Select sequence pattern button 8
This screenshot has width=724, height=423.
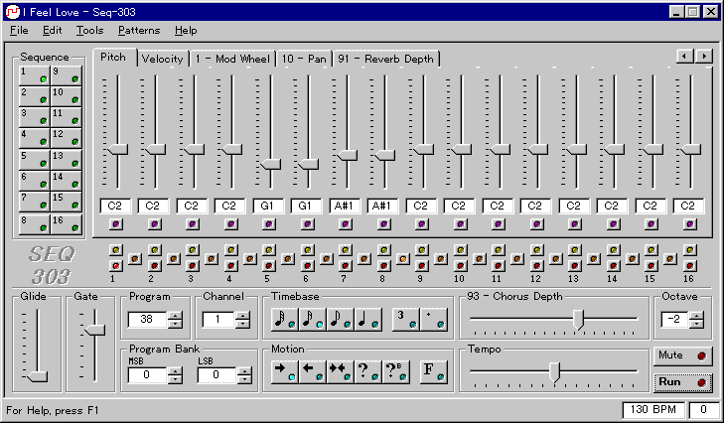(34, 224)
